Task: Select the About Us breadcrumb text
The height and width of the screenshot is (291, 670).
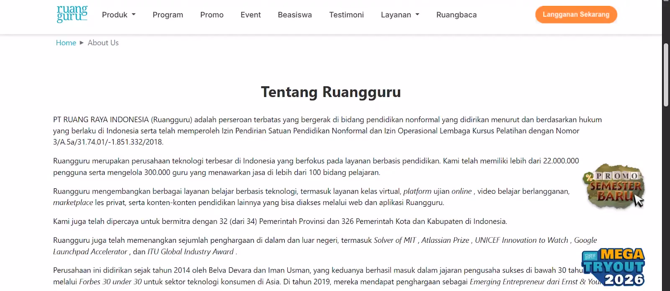Action: (103, 43)
